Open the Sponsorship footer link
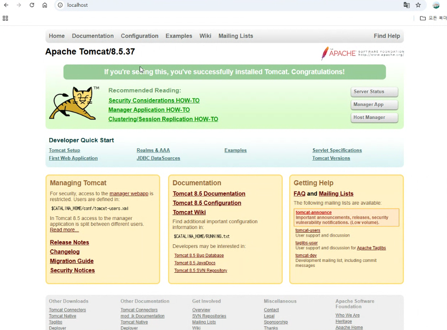Viewport: 447px width, 330px height. [x=276, y=322]
